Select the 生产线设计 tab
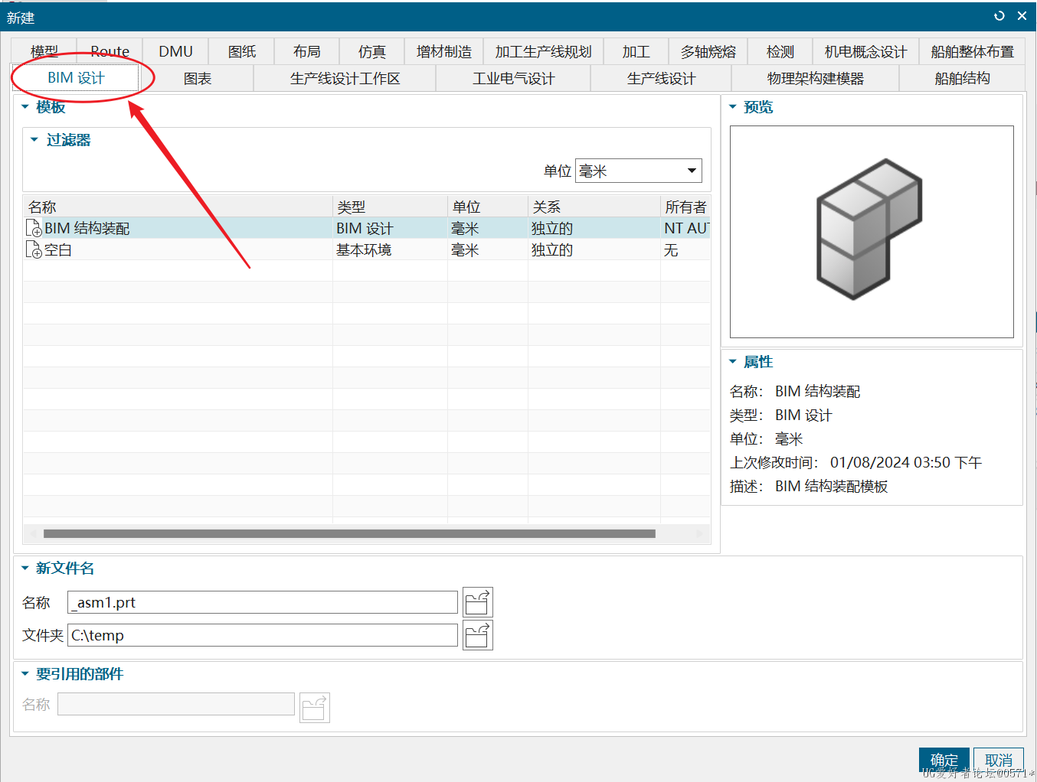The width and height of the screenshot is (1037, 782). click(661, 78)
